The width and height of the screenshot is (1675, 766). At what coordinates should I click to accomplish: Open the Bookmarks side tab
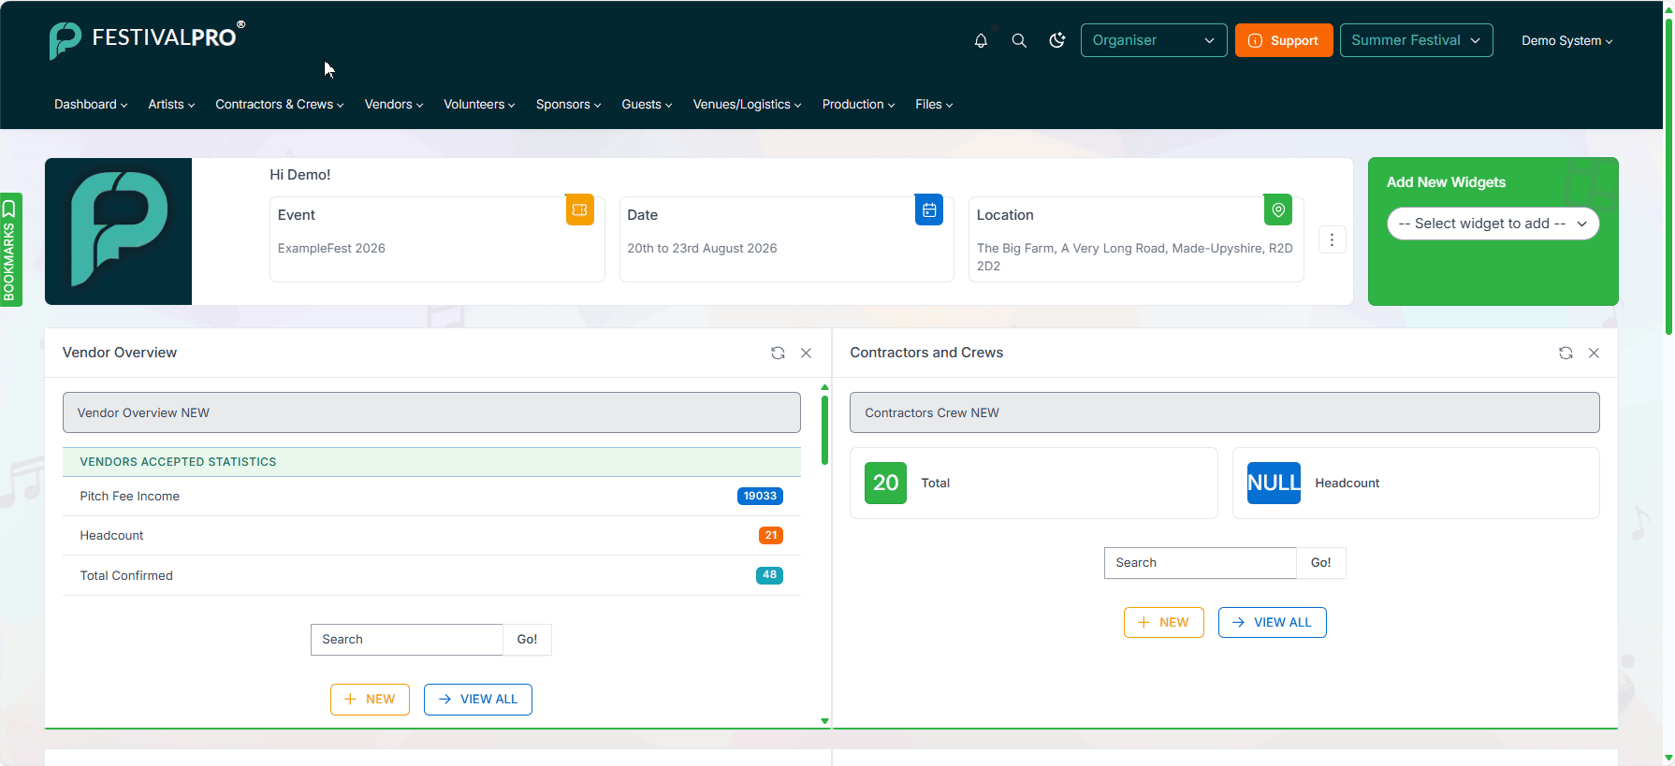point(10,250)
